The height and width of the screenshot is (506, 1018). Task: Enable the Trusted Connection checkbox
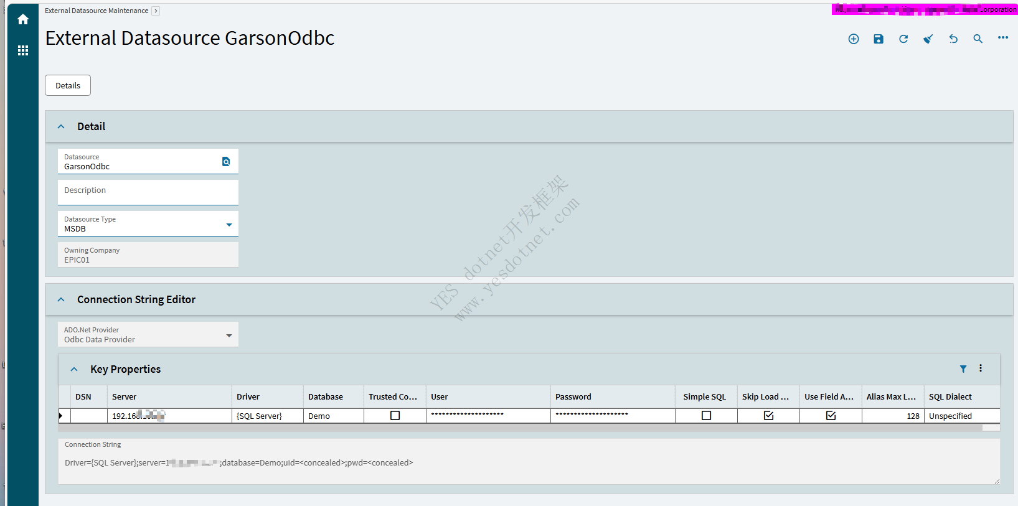(x=395, y=416)
